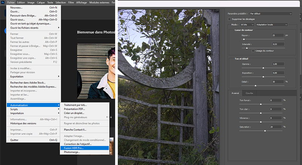This screenshot has height=165, width=302.
Task: Click the welcome screen portrait thumbnail
Action: tap(96, 71)
